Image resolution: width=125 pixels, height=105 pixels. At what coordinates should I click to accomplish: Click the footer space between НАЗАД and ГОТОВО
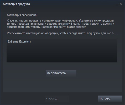tap(84, 99)
